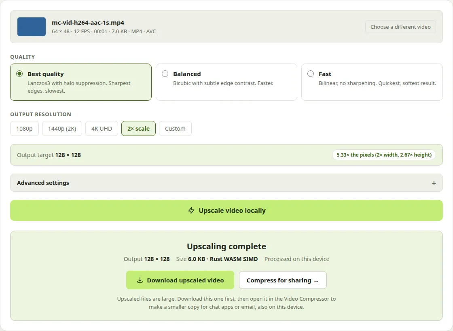Click the Lanczos3 with halo suppression description
Image resolution: width=453 pixels, height=331 pixels.
(79, 87)
